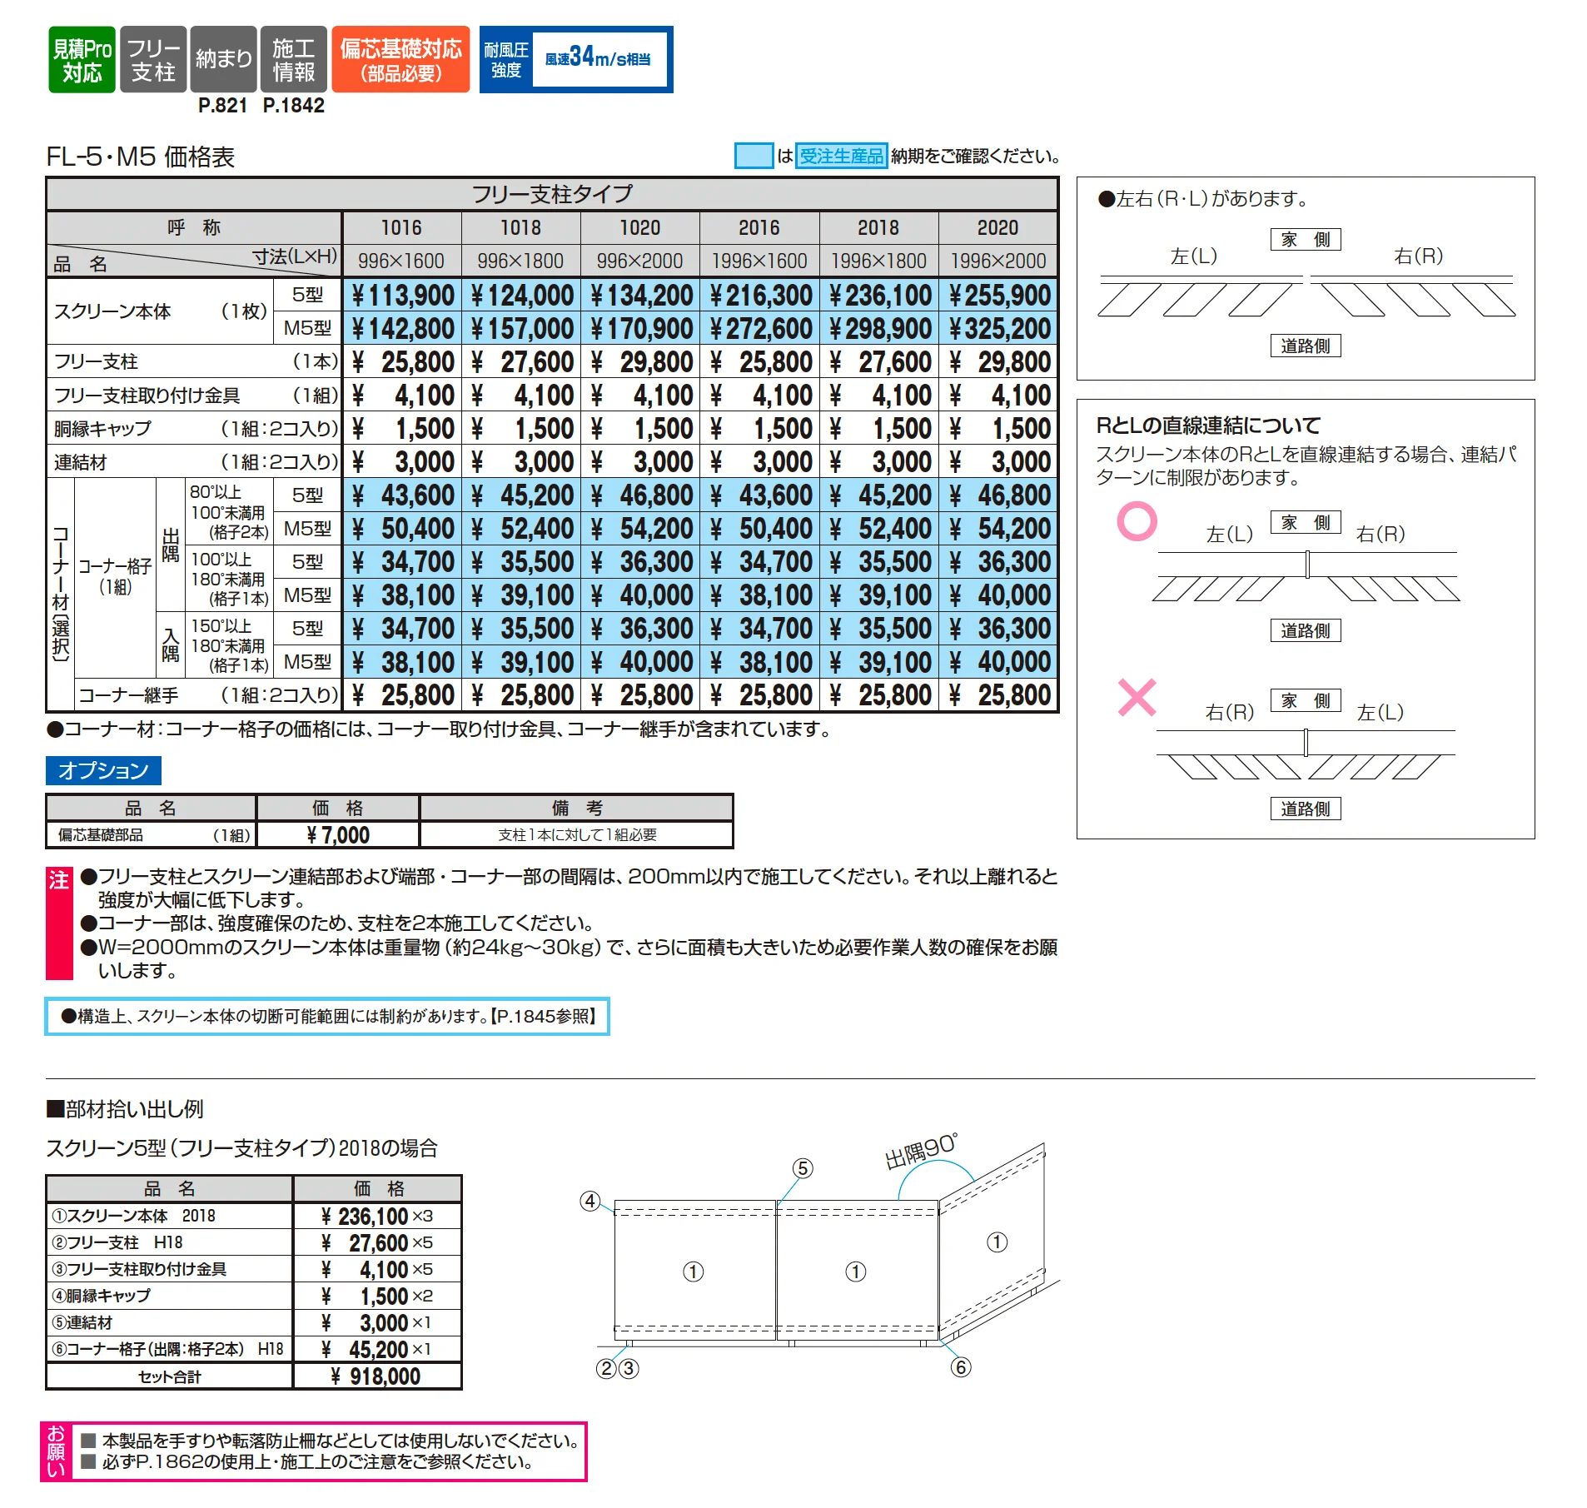Click the ¥134,200 price cell

pyautogui.click(x=639, y=295)
